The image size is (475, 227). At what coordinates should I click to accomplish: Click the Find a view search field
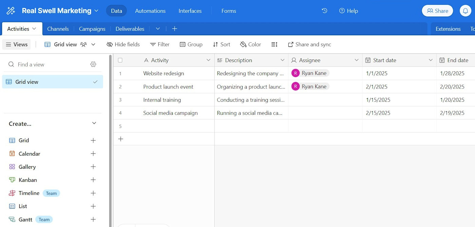47,64
